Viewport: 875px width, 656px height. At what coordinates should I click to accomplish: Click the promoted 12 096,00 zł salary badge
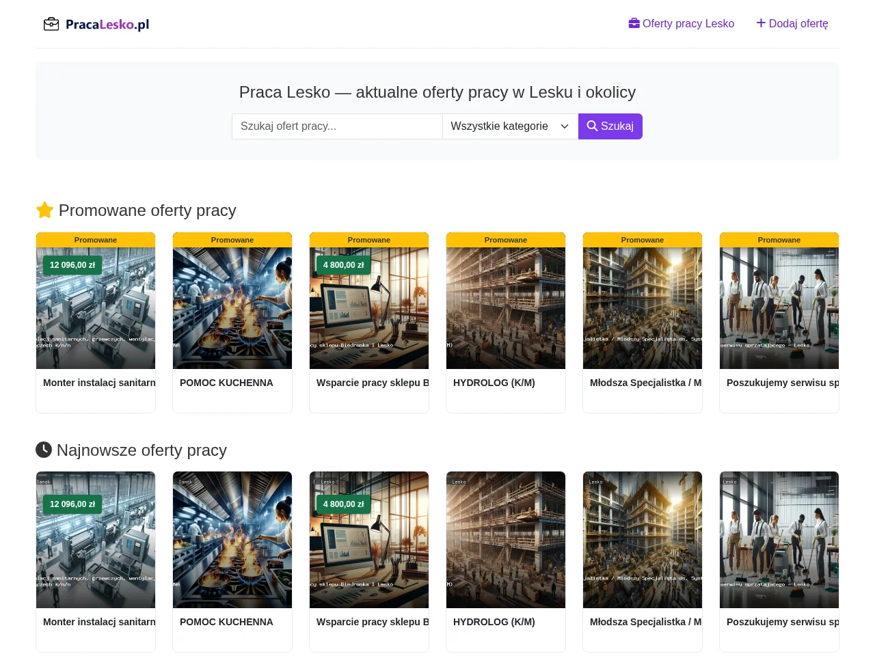[72, 265]
